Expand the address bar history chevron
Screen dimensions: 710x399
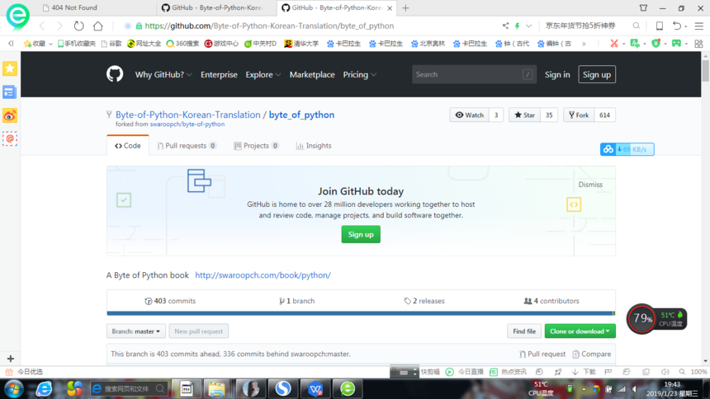[529, 26]
